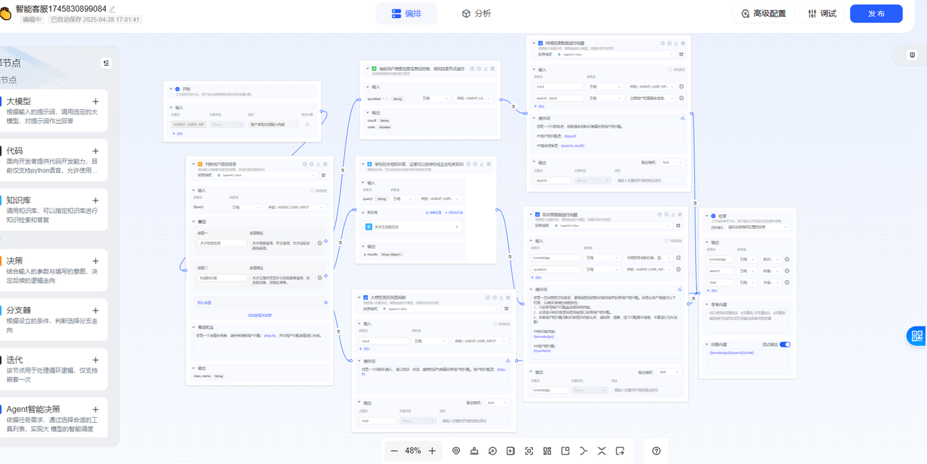
Task: Click the 发布 publish button
Action: click(x=876, y=14)
